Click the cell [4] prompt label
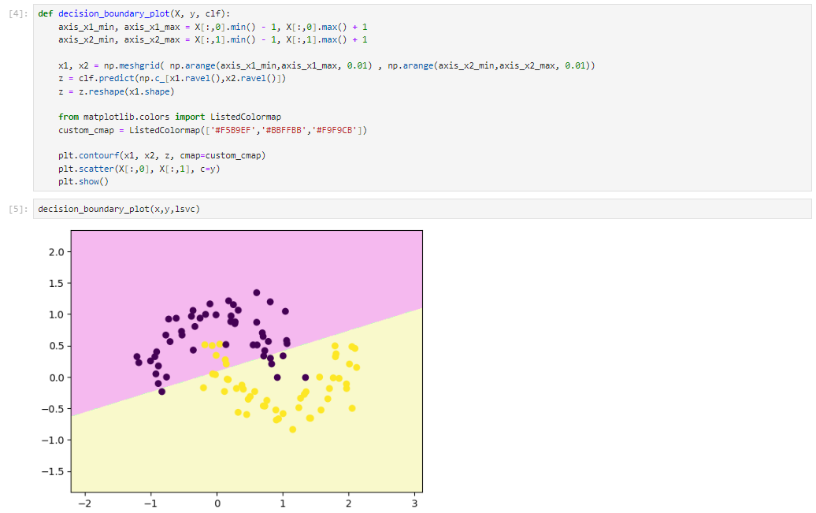816x513 pixels. coord(18,14)
